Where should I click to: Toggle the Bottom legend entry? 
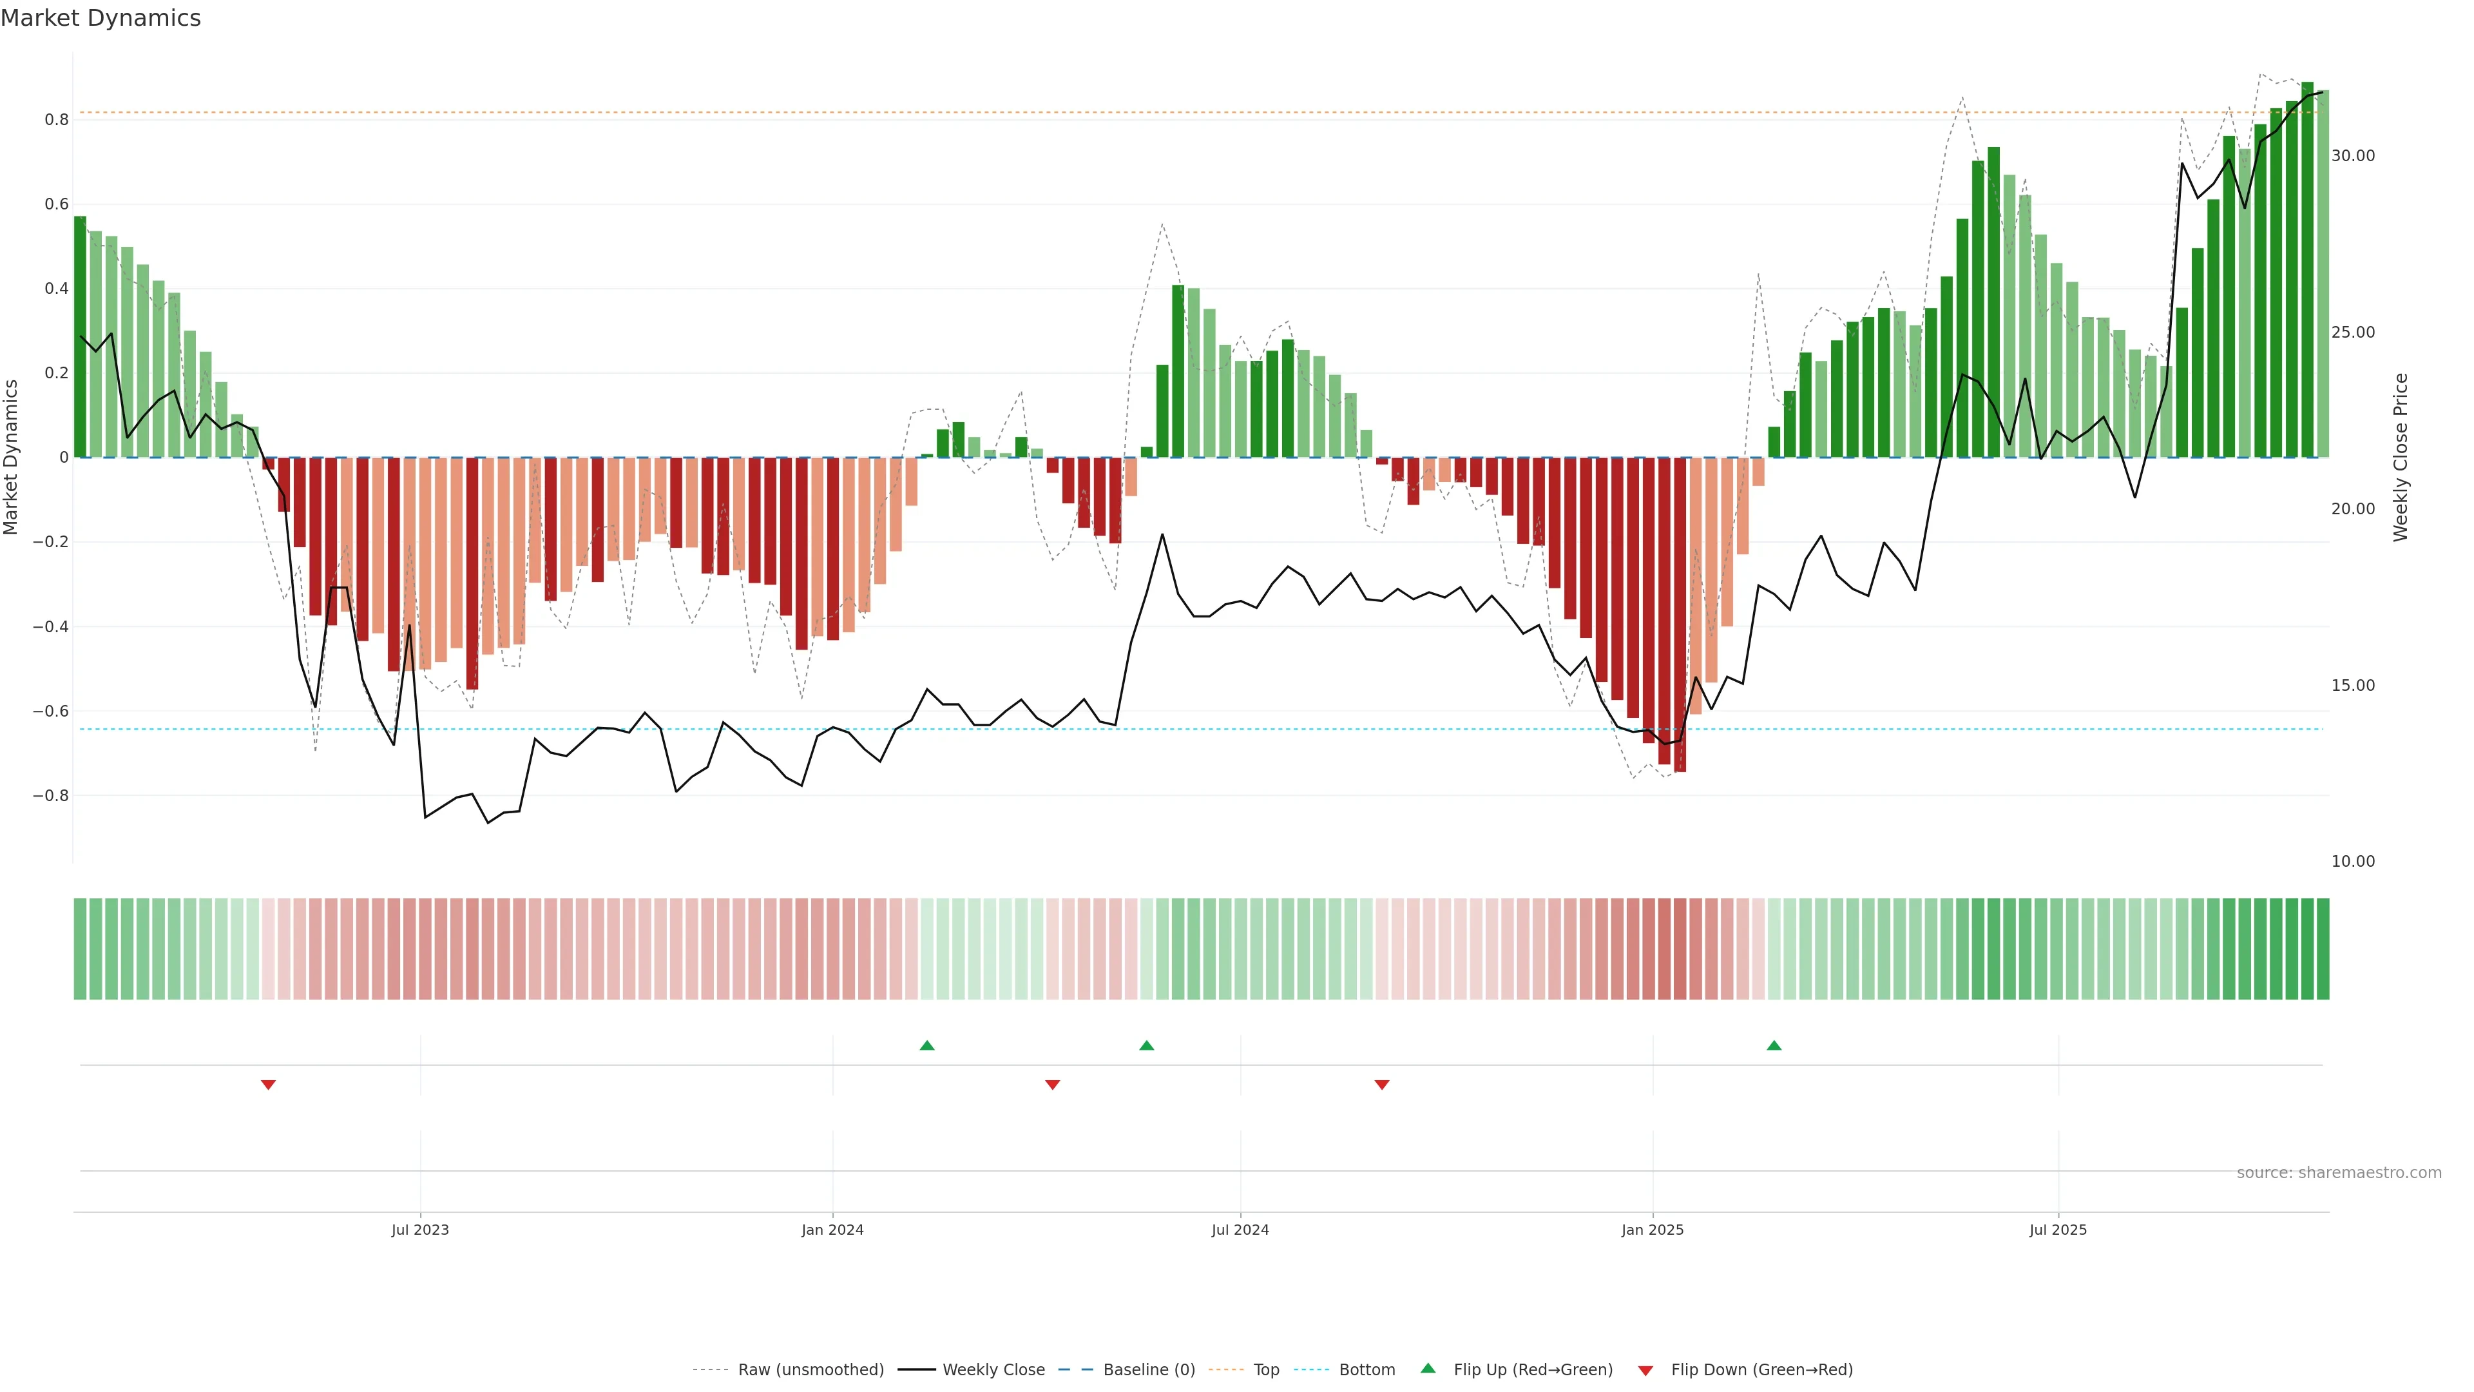(x=1366, y=1370)
